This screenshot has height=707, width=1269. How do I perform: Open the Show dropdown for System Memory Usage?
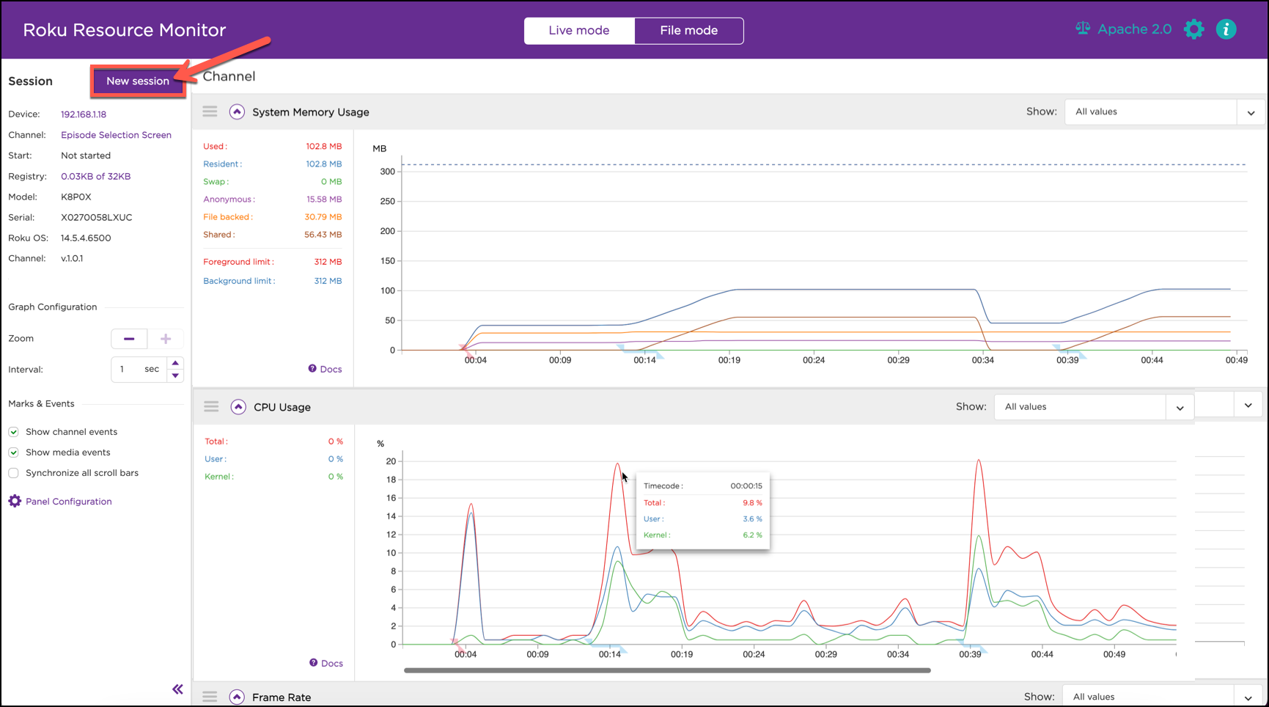coord(1251,111)
